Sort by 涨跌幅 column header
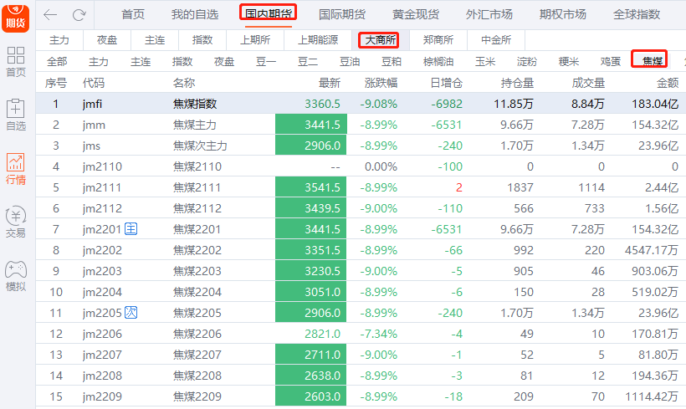 (381, 83)
